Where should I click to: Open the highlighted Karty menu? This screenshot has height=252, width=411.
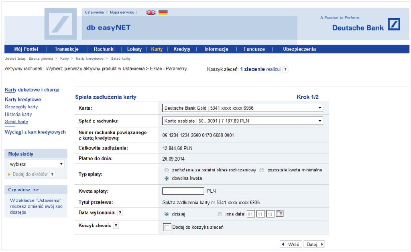(157, 49)
